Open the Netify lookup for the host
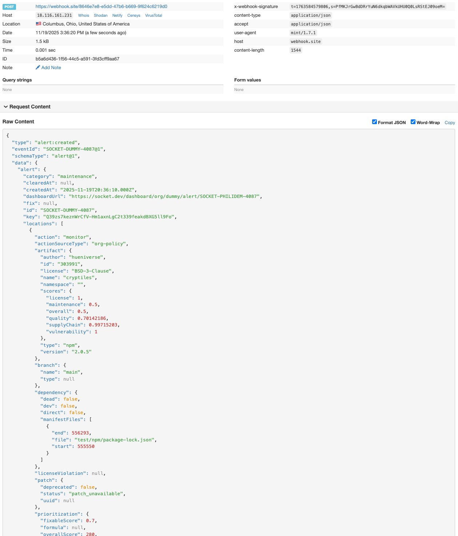The image size is (458, 536). [117, 15]
